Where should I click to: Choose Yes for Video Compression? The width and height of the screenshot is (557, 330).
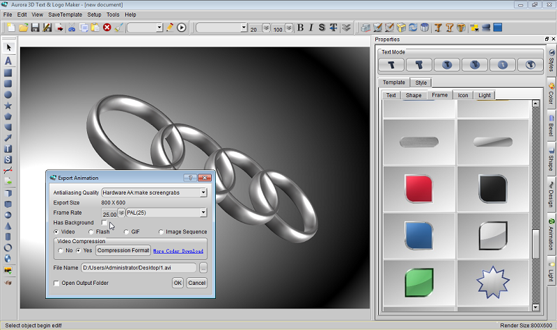pos(78,251)
